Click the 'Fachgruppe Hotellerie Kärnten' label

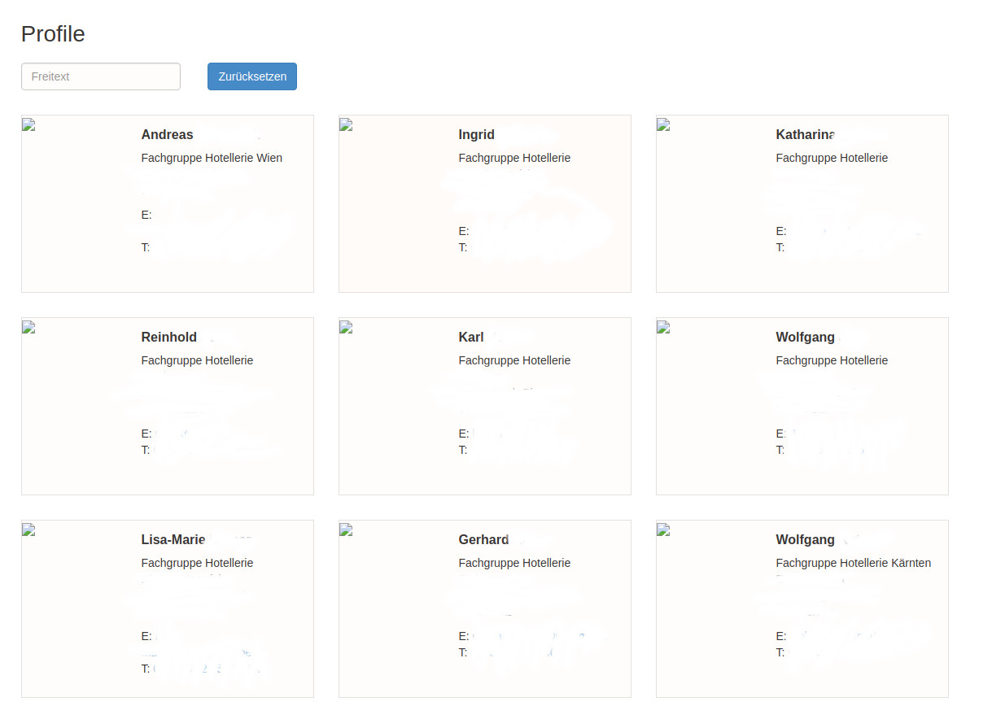(x=853, y=563)
